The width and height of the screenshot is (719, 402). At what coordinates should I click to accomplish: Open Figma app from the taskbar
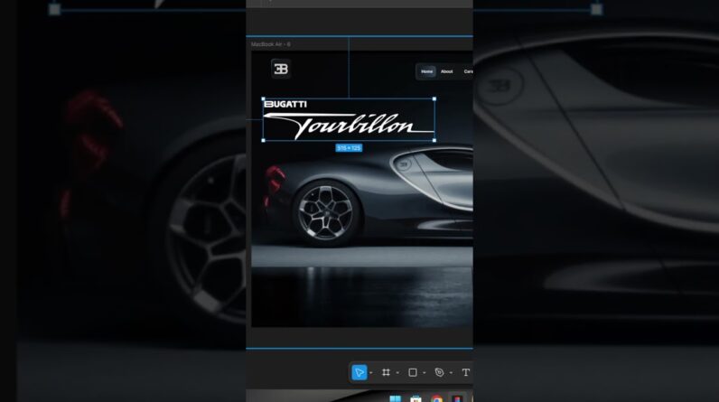(x=457, y=398)
